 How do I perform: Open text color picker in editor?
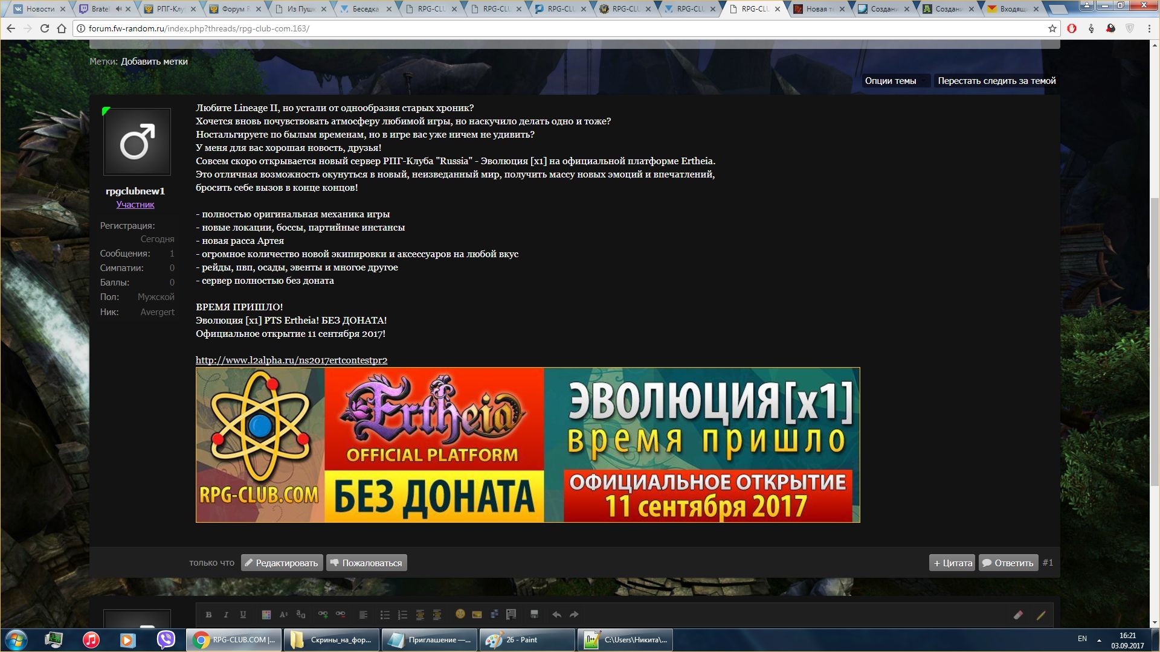pyautogui.click(x=266, y=615)
